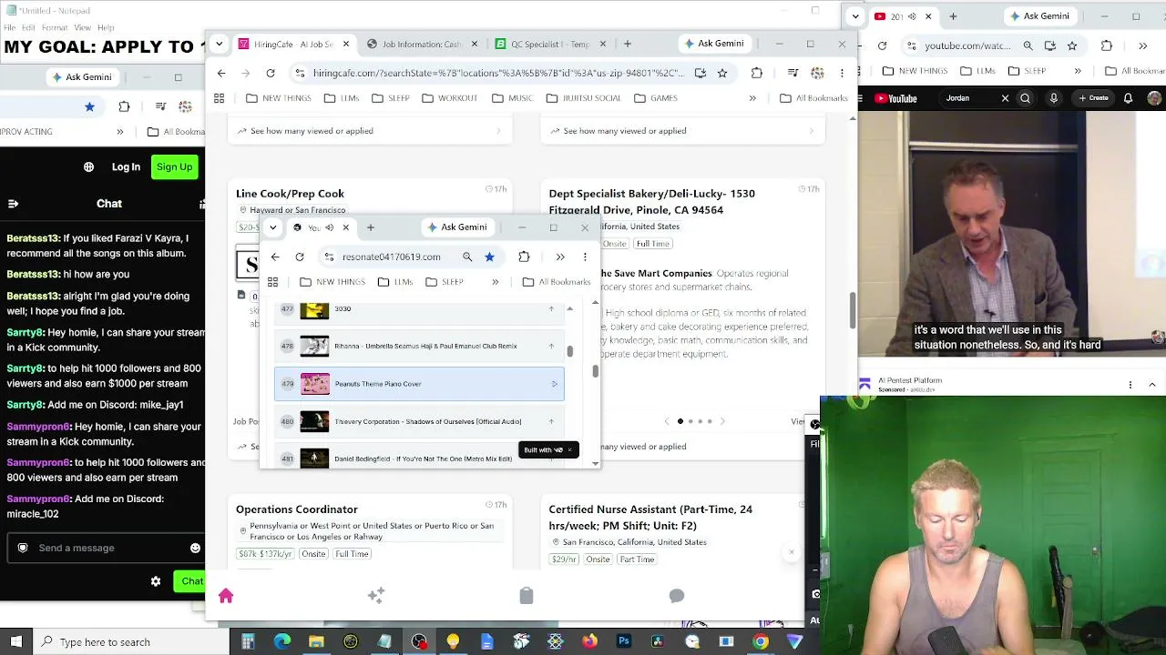Mute the resonate tab via its speaker icon
1166x655 pixels.
click(x=330, y=227)
